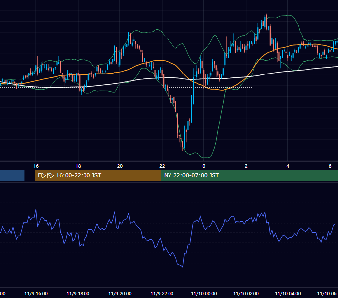
Task: Click the blue session bar before London
Action: pyautogui.click(x=12, y=175)
